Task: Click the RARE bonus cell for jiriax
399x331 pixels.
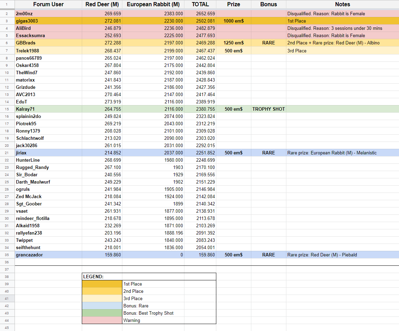Action: [x=268, y=153]
